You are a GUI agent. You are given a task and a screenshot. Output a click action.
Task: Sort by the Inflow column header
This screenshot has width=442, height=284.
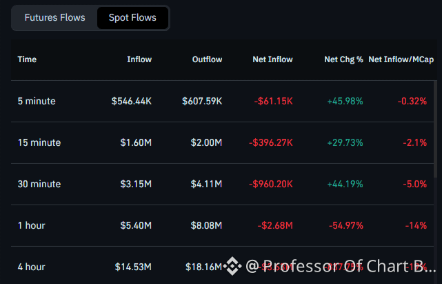(139, 59)
